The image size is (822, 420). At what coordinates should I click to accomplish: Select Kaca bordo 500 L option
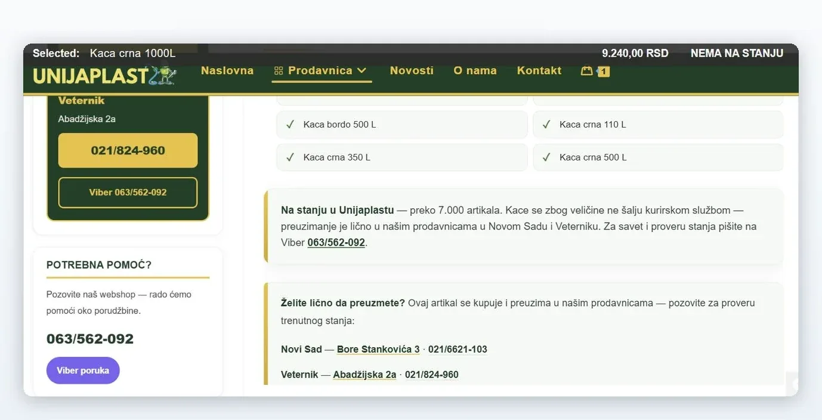(x=402, y=125)
